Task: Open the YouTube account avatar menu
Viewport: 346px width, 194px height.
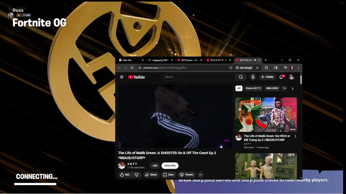Action: point(291,77)
